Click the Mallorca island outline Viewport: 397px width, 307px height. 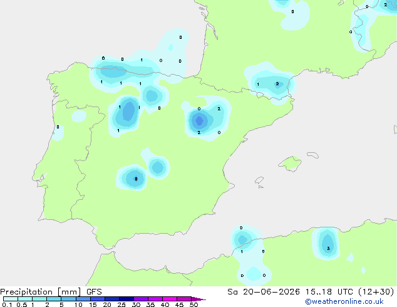tap(290, 164)
